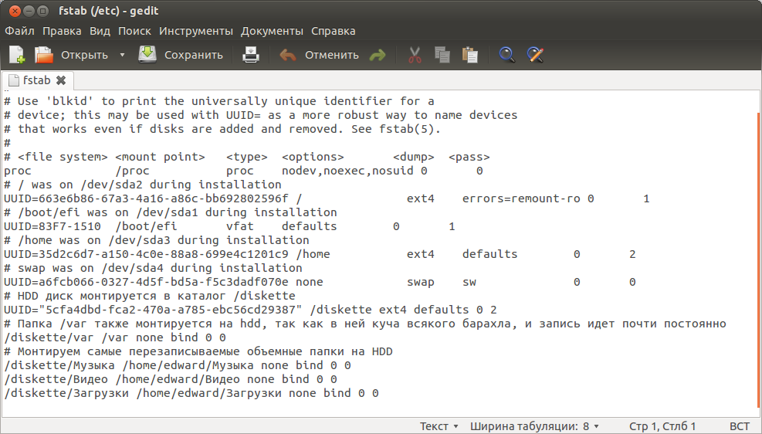Viewport: 762px width, 434px height.
Task: Open the Поиск menu
Action: point(134,31)
